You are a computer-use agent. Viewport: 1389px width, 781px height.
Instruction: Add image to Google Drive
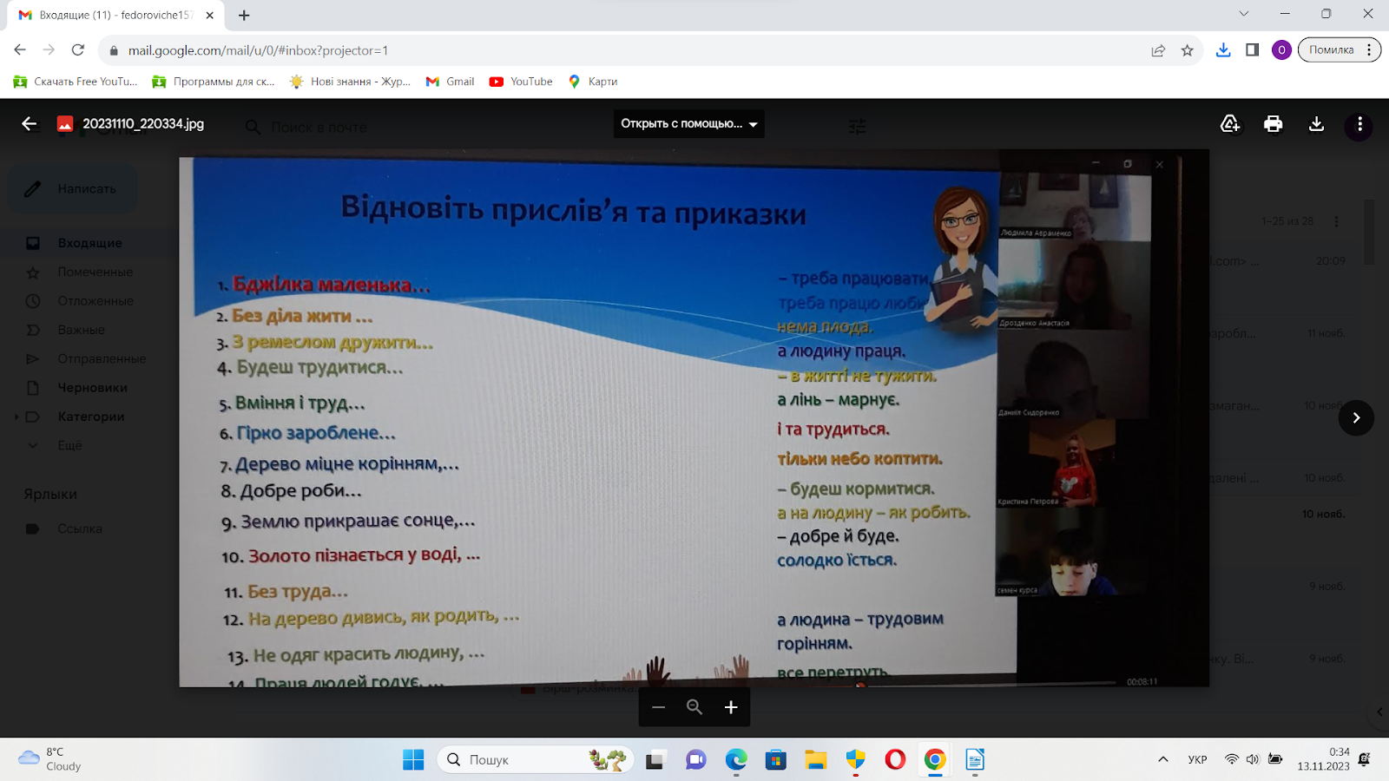(1229, 124)
